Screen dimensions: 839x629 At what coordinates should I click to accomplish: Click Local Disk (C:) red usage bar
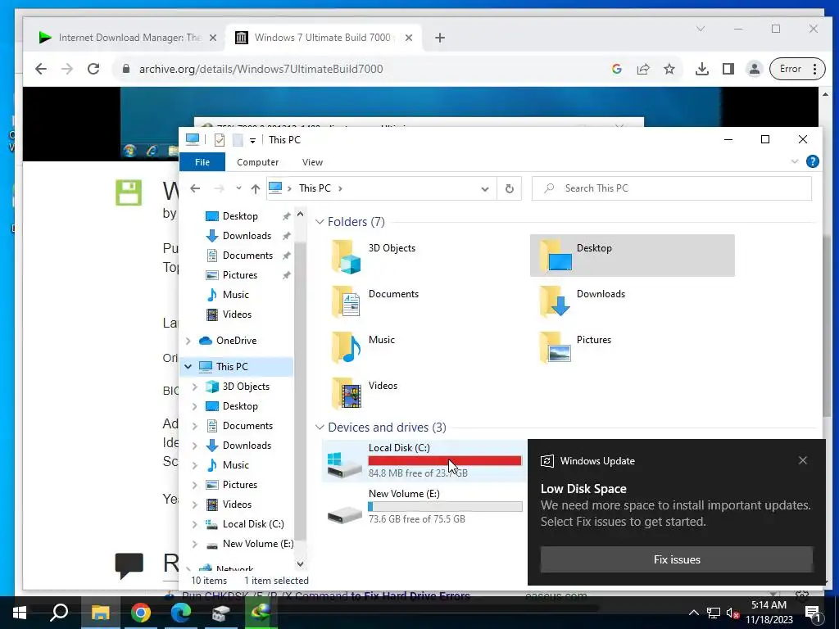[445, 460]
